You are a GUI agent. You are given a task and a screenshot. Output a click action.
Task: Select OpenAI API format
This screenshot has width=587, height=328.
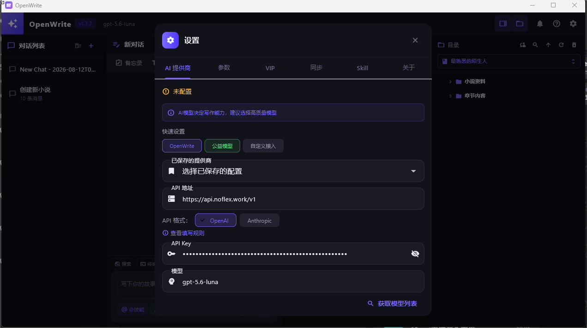pos(215,220)
